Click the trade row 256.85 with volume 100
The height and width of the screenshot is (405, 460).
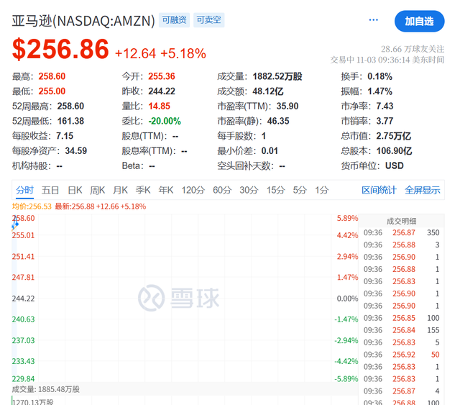[401, 318]
